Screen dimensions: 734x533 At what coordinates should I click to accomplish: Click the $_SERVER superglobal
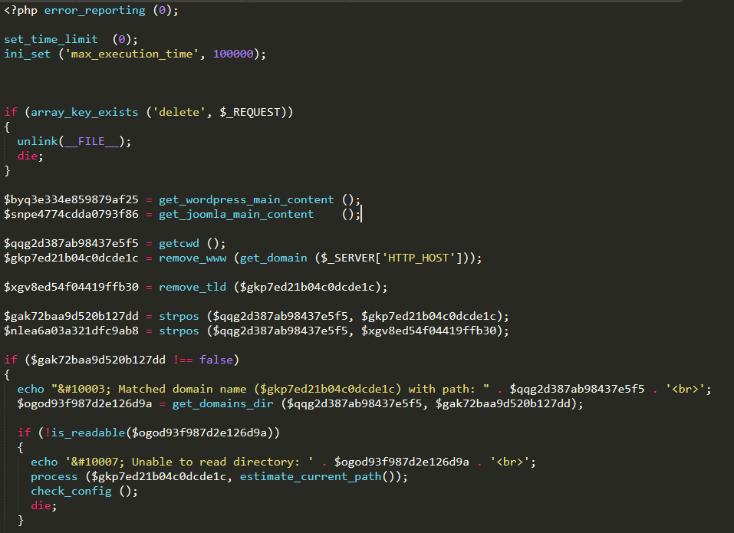click(x=347, y=258)
